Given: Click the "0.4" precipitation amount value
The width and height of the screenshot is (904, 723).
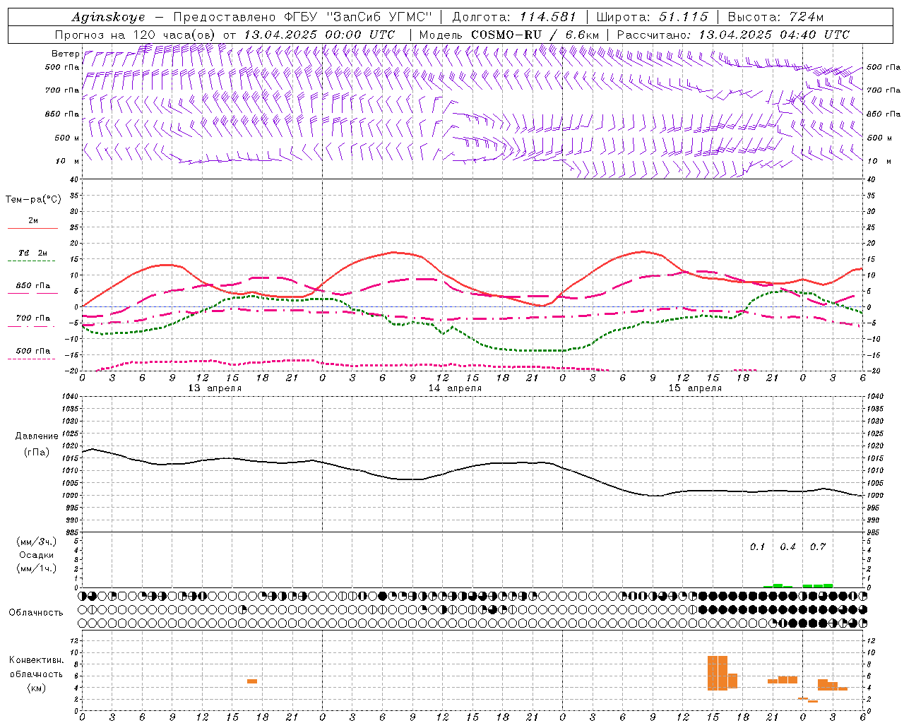Looking at the screenshot, I should 788,547.
